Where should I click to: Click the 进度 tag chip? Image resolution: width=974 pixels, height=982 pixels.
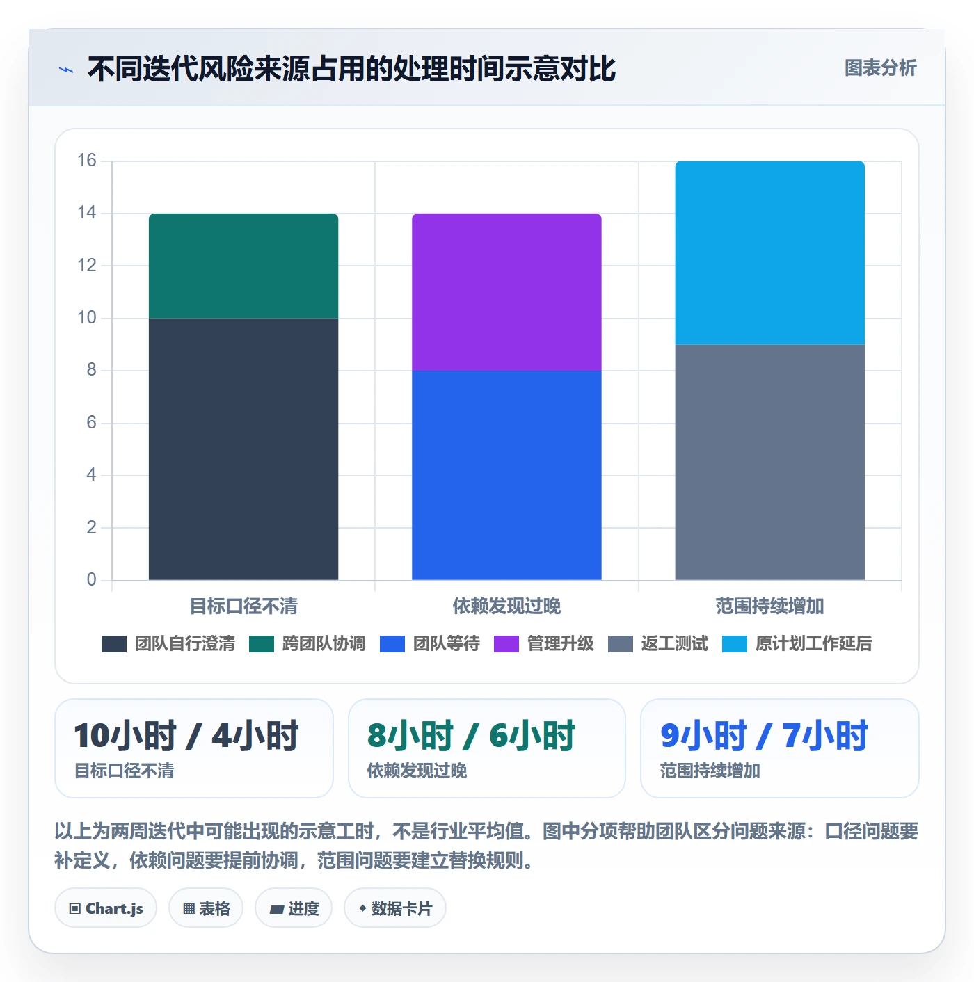[x=294, y=908]
